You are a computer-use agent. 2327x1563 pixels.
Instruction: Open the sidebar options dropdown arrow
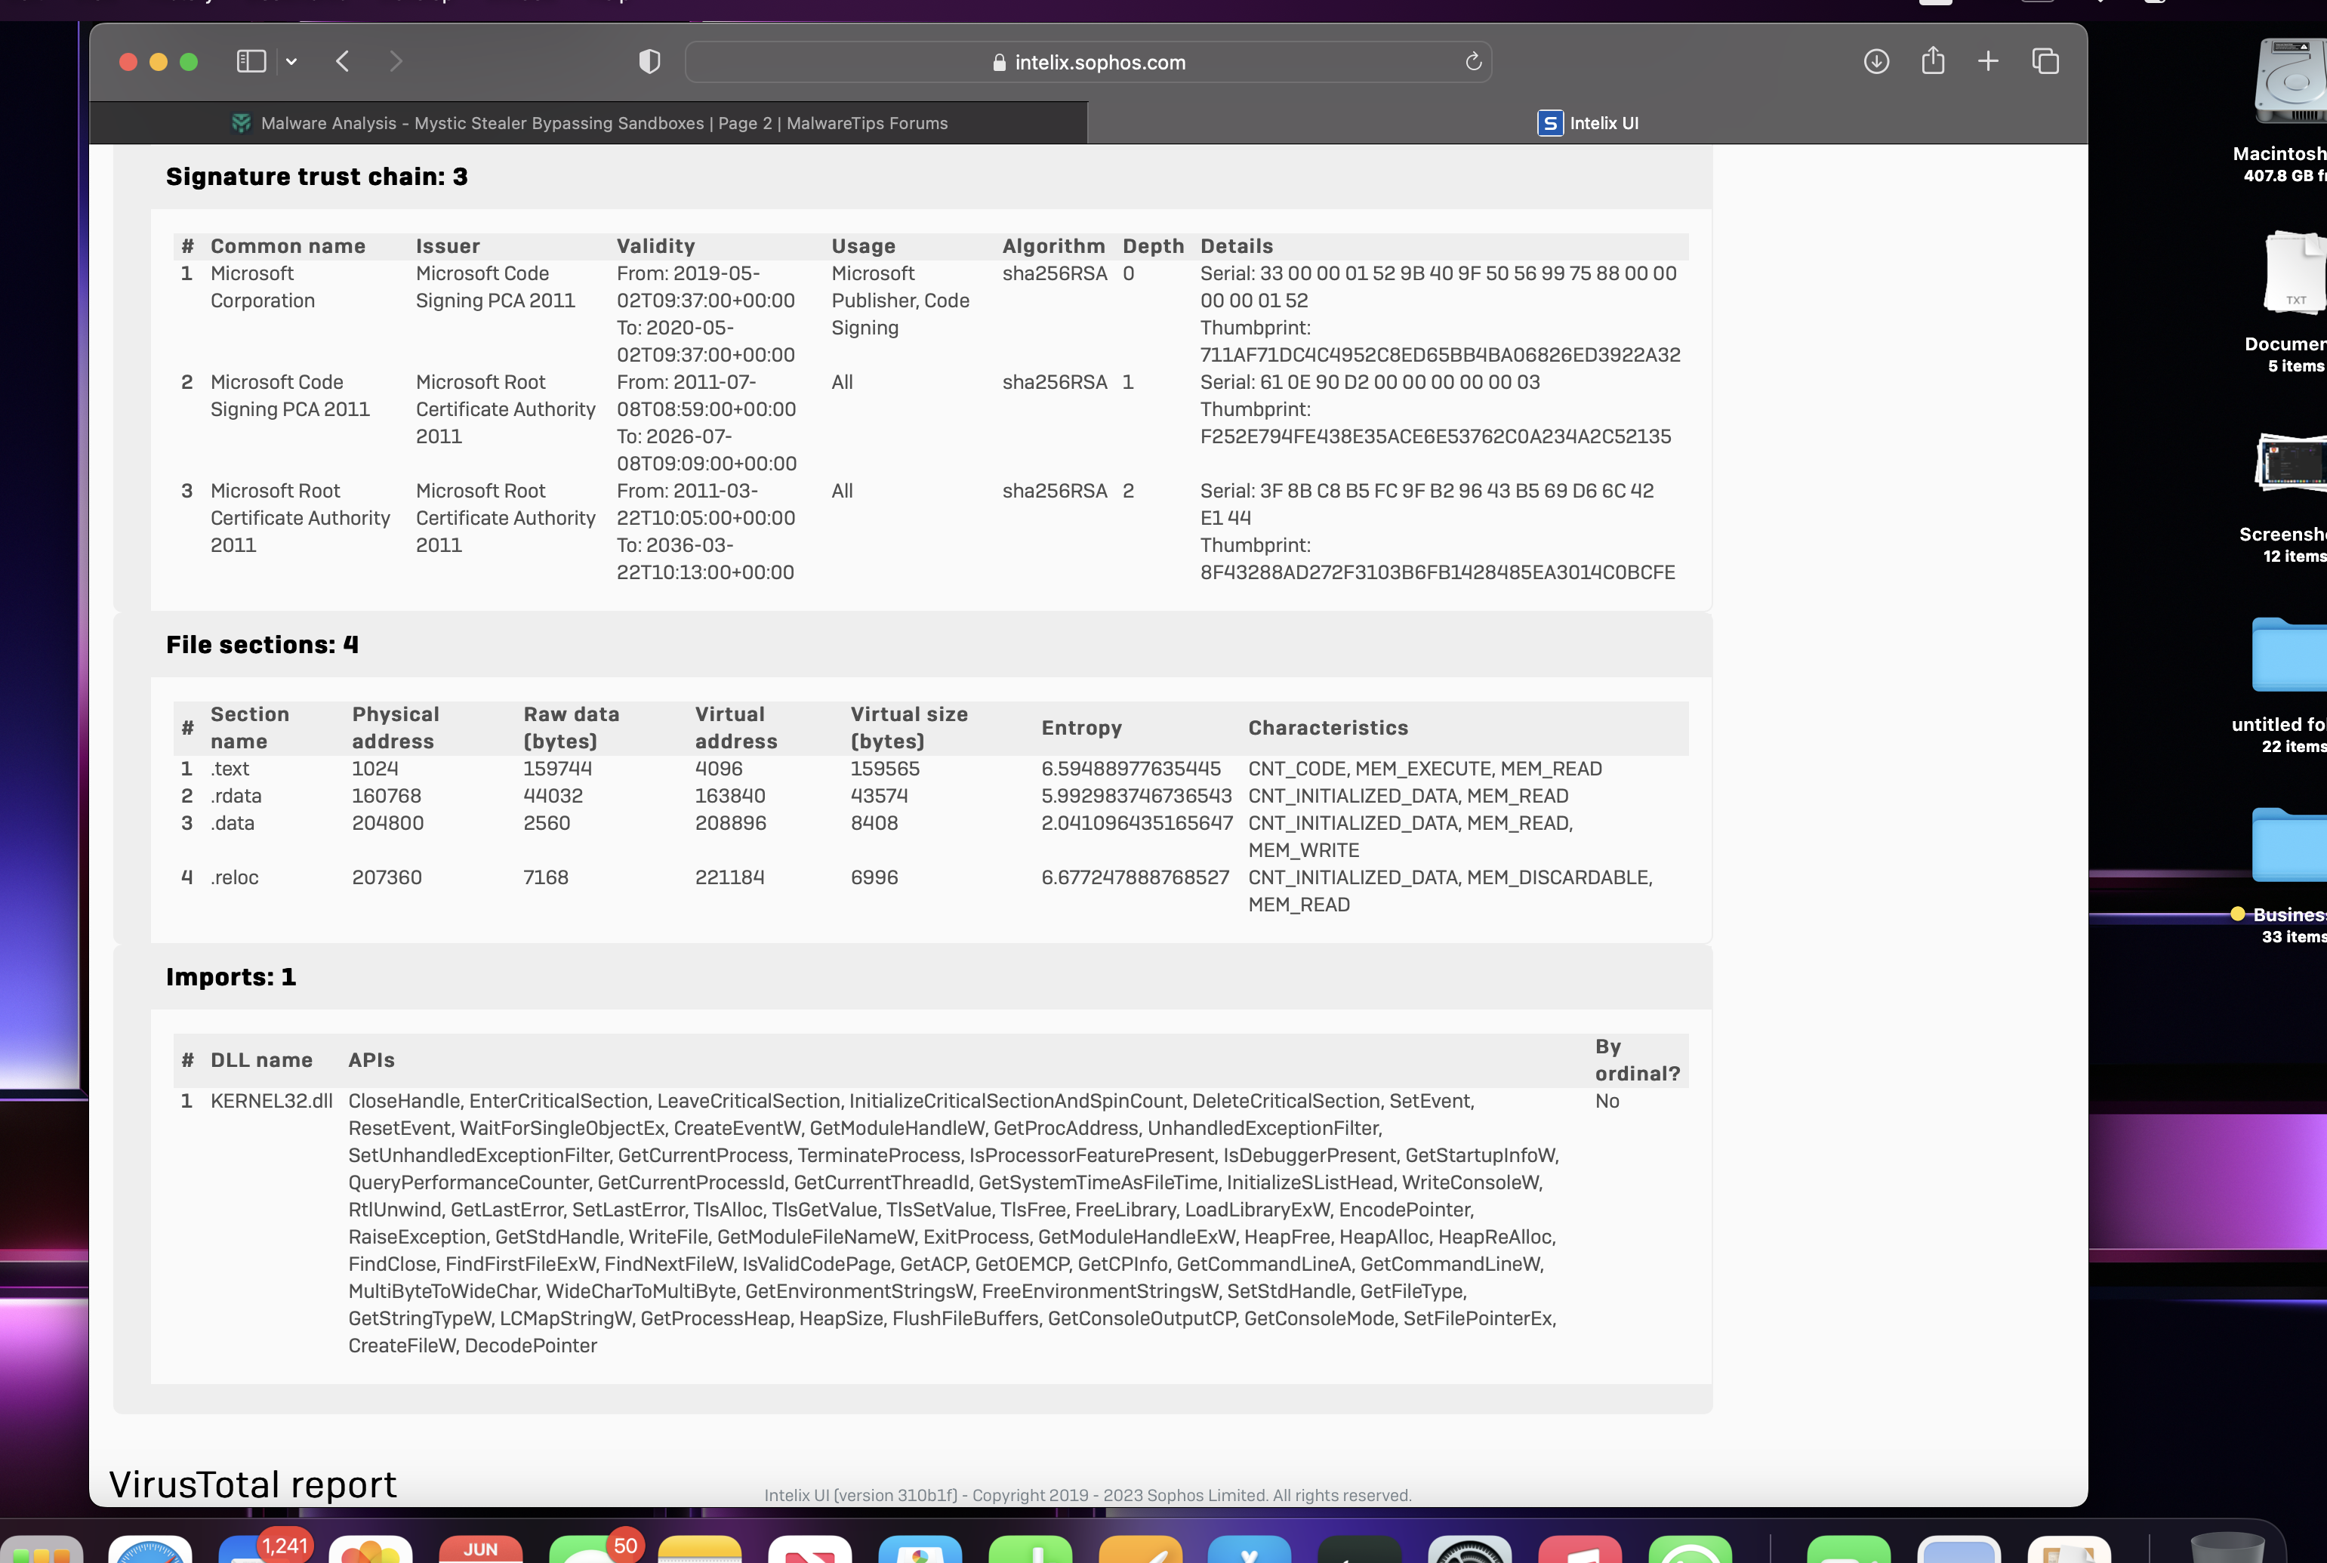point(291,62)
